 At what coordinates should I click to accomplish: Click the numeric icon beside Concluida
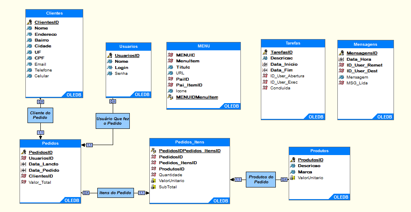(x=265, y=88)
